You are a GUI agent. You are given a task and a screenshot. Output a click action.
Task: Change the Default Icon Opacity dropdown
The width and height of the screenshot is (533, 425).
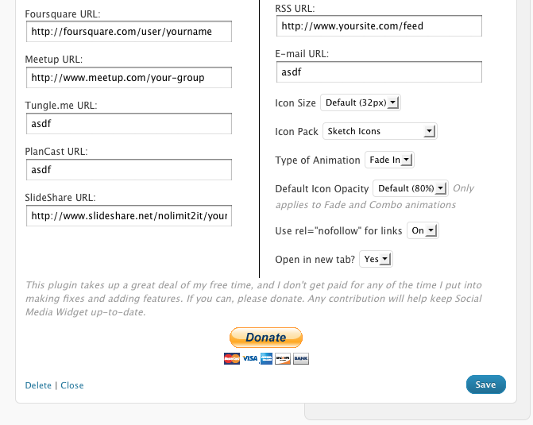pyautogui.click(x=411, y=188)
